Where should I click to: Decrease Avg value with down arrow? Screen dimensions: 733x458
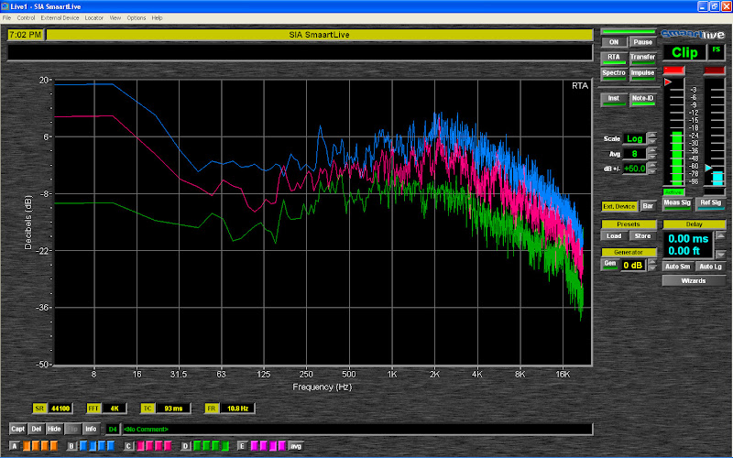[x=652, y=157]
